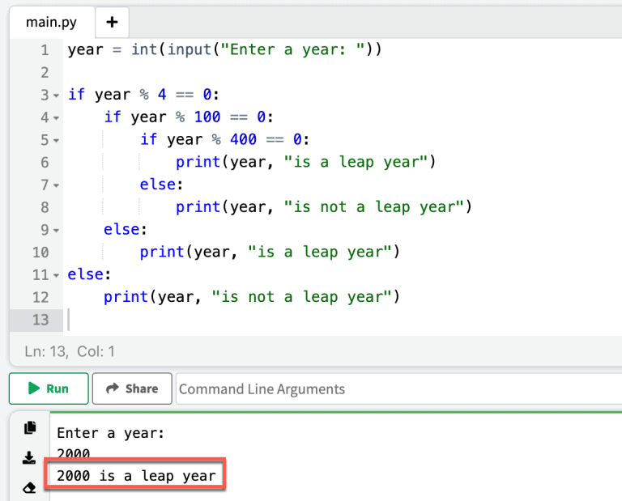The width and height of the screenshot is (622, 501).
Task: Select line number 2 in gutter
Action: click(45, 73)
